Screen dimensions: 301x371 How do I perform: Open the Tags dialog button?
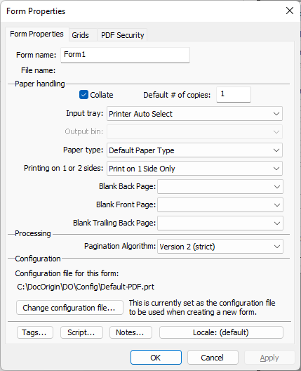(x=35, y=332)
